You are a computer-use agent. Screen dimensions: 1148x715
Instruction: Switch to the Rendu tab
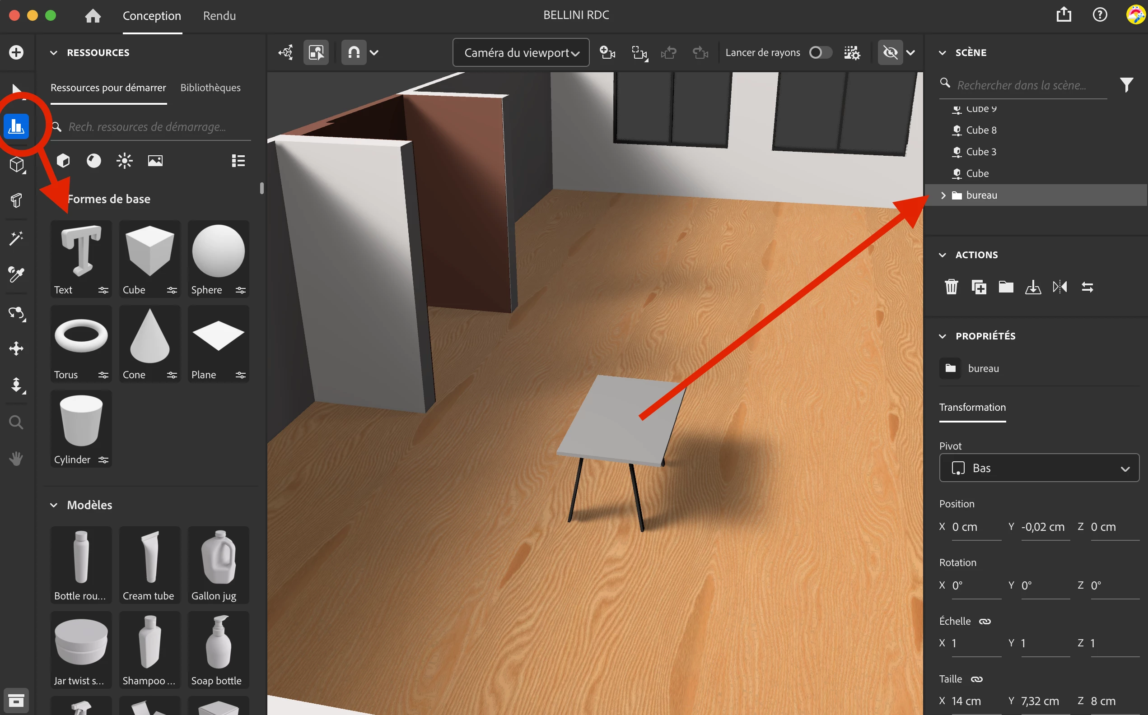point(219,16)
